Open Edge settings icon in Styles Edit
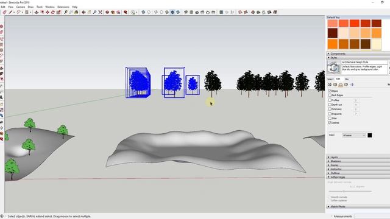The image size is (390, 219). click(x=330, y=85)
